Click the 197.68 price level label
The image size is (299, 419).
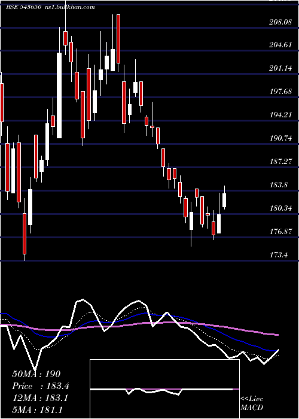click(280, 92)
